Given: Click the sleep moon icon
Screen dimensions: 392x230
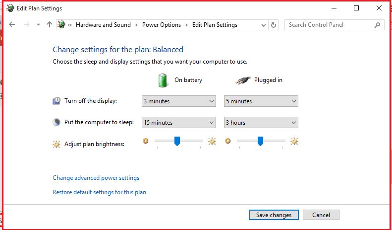Looking at the screenshot, I should click(56, 122).
